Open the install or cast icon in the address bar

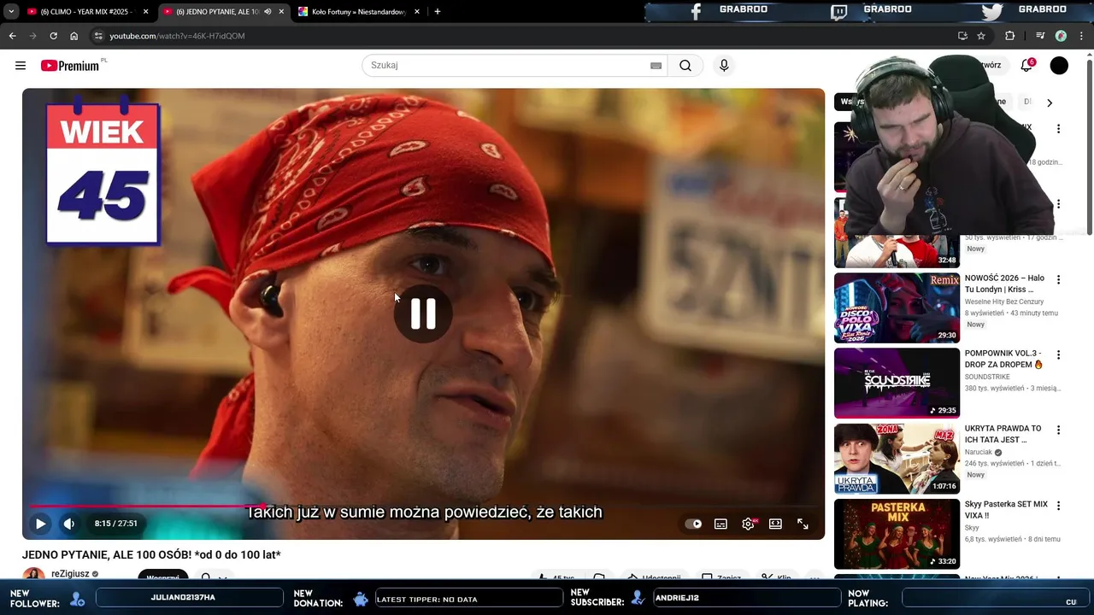pyautogui.click(x=962, y=36)
